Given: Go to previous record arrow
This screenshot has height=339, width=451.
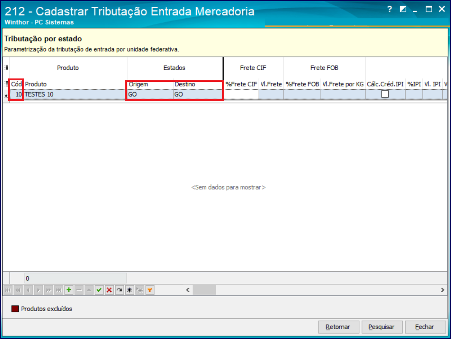Looking at the screenshot, I should (x=28, y=290).
